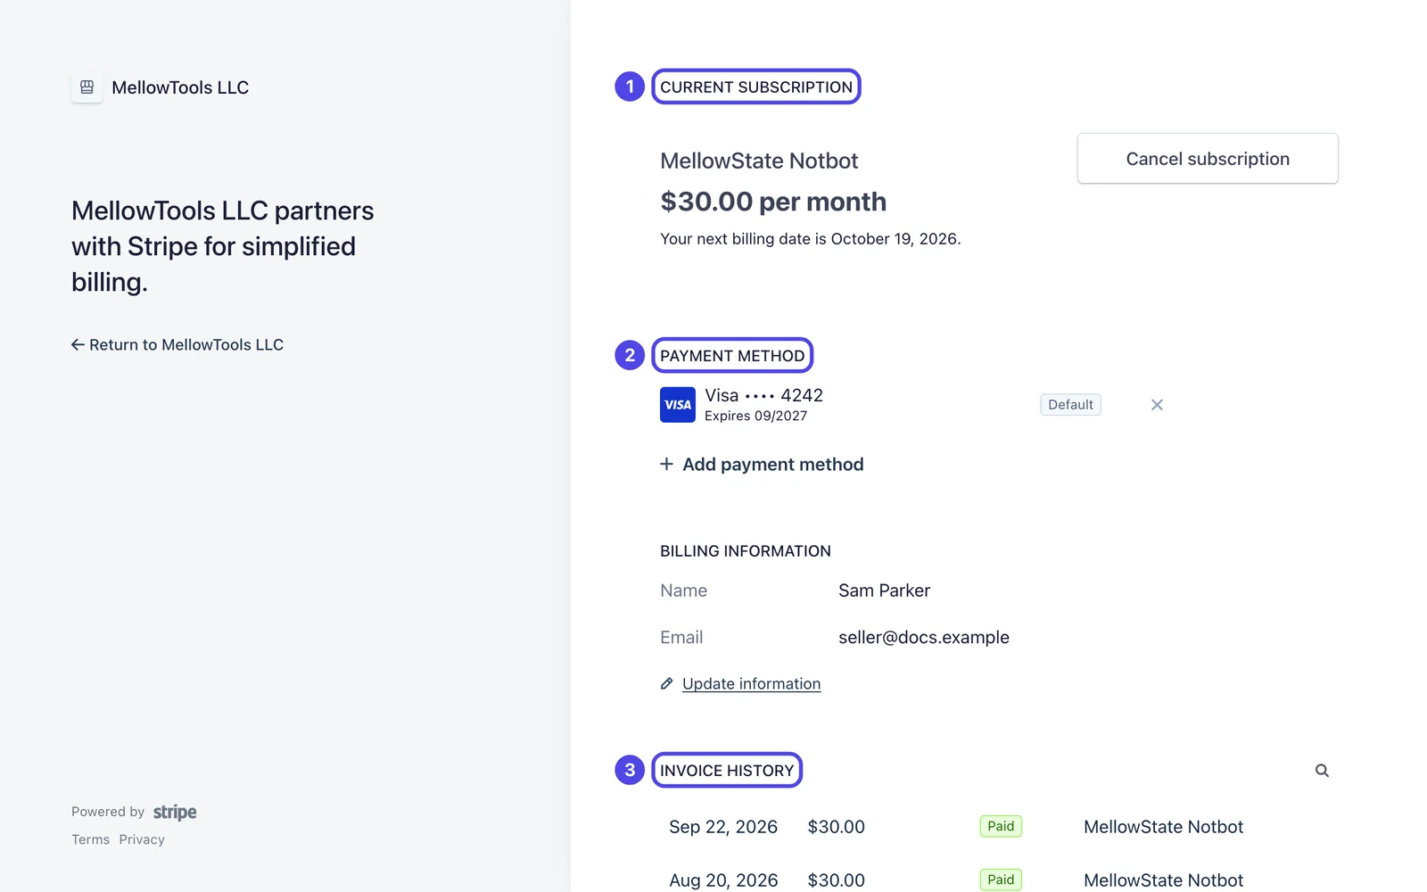This screenshot has width=1427, height=892.
Task: Remove the Visa 4242 payment method
Action: (1157, 405)
